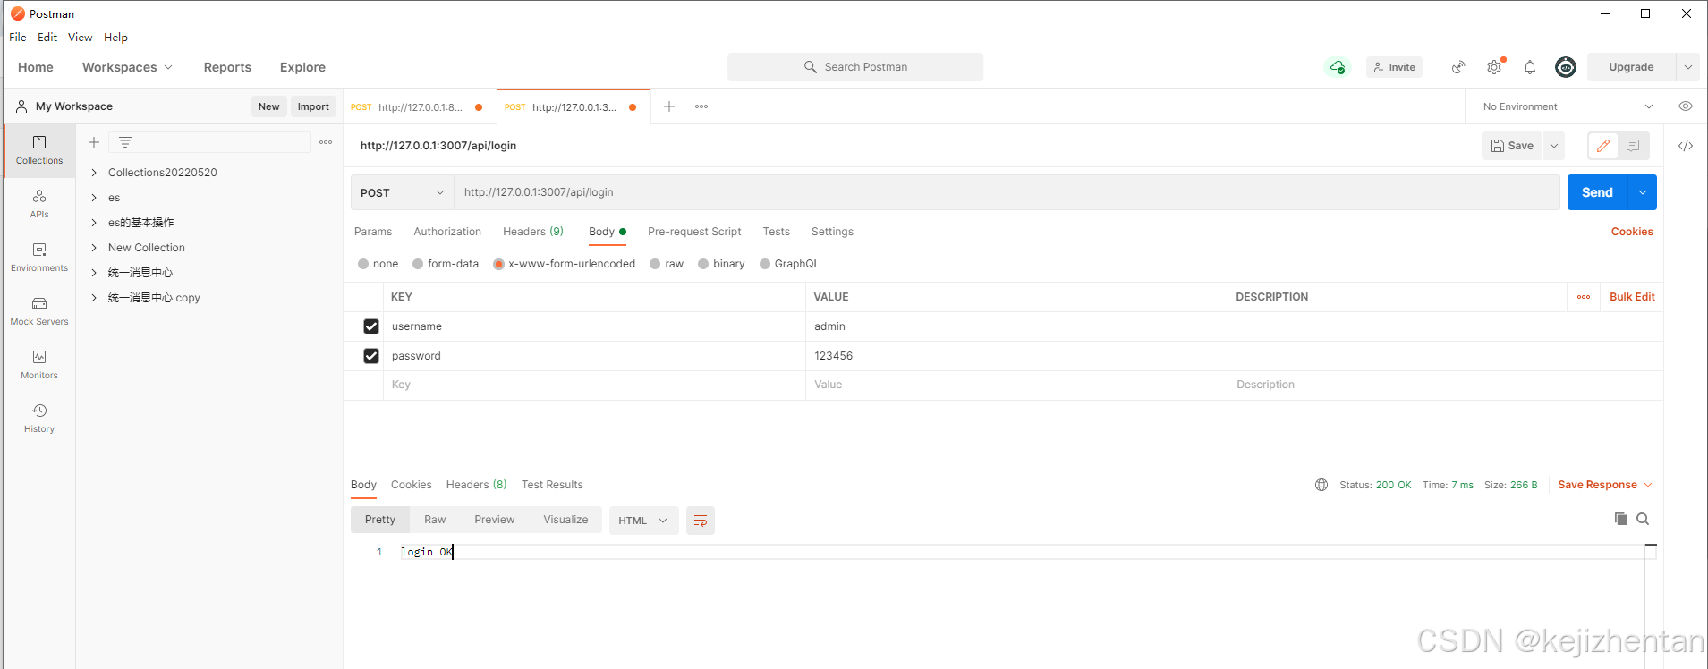
Task: Open the Monitors sidebar panel
Action: (x=39, y=365)
